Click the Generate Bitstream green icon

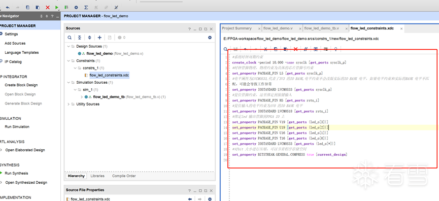66,8
